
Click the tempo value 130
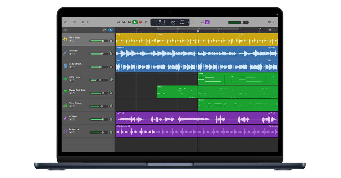point(173,22)
